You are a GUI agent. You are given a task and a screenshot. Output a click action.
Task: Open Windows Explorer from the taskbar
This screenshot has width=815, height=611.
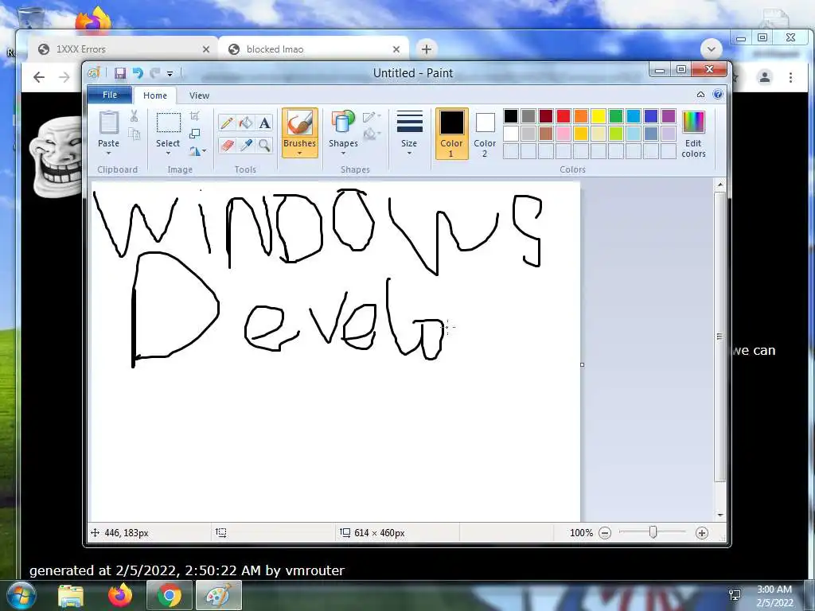tap(71, 596)
